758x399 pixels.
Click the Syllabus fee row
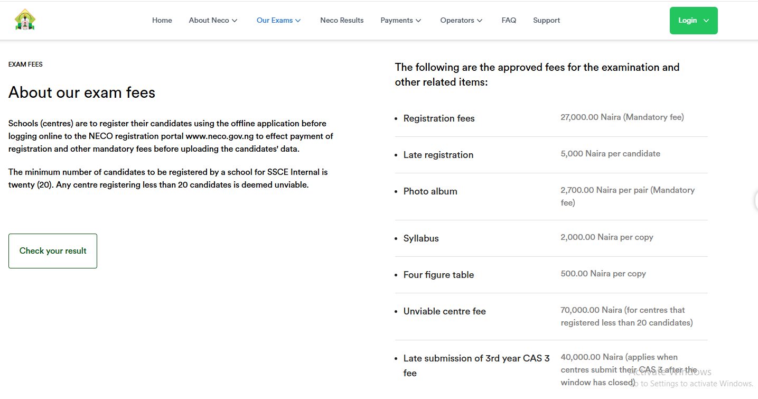421,238
